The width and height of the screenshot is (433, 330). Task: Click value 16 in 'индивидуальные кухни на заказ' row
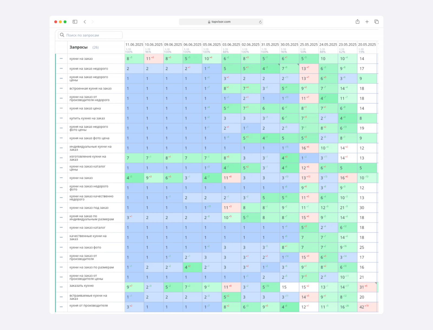point(304,148)
